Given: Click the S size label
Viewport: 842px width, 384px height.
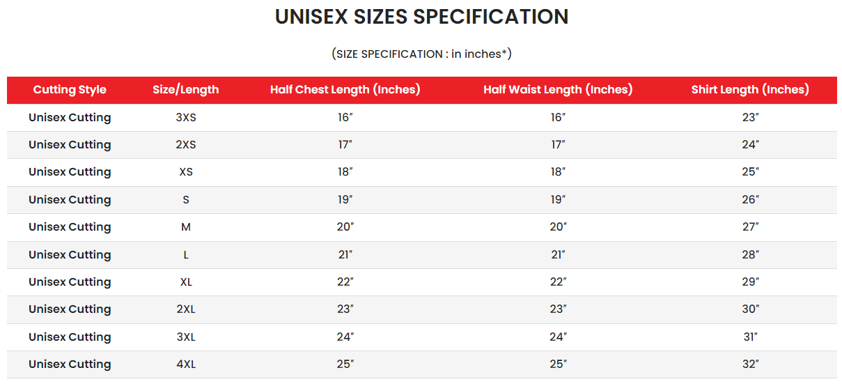Looking at the screenshot, I should tap(186, 200).
